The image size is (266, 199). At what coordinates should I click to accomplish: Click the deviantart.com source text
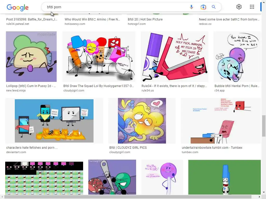(x=16, y=152)
